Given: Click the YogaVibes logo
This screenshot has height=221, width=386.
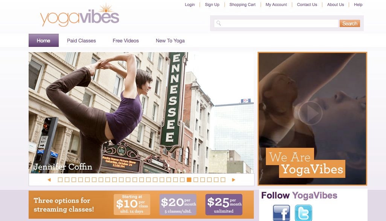Looking at the screenshot, I should click(80, 15).
